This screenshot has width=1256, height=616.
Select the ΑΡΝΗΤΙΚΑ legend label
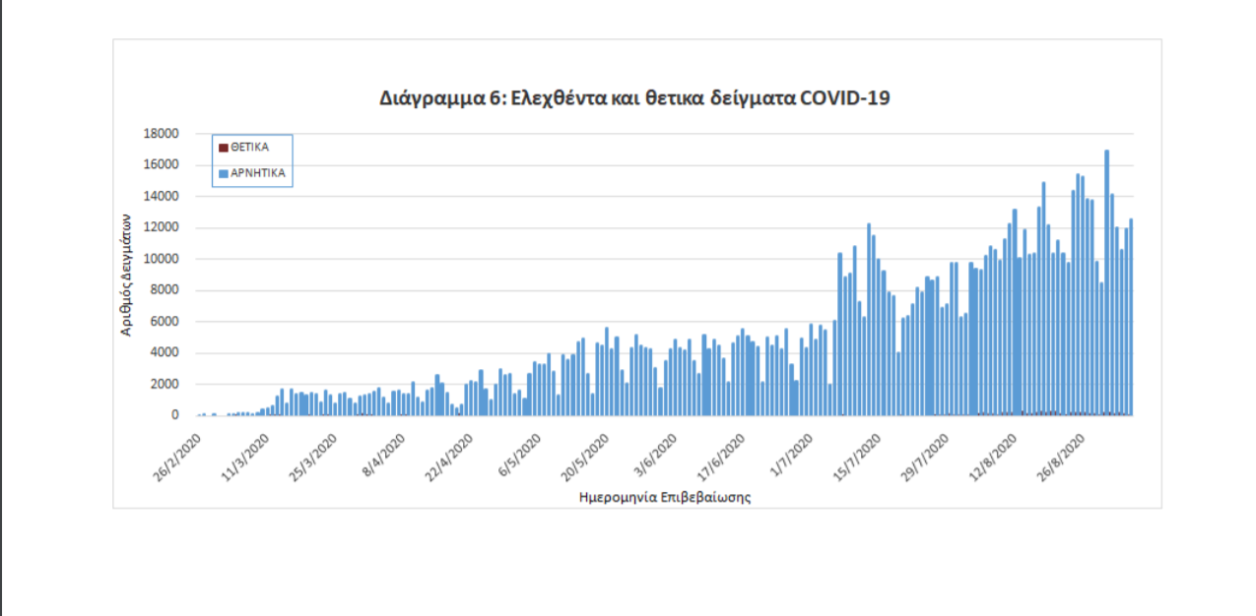click(258, 172)
